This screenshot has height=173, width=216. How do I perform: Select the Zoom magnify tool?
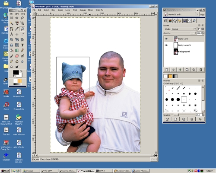[x=22, y=29]
